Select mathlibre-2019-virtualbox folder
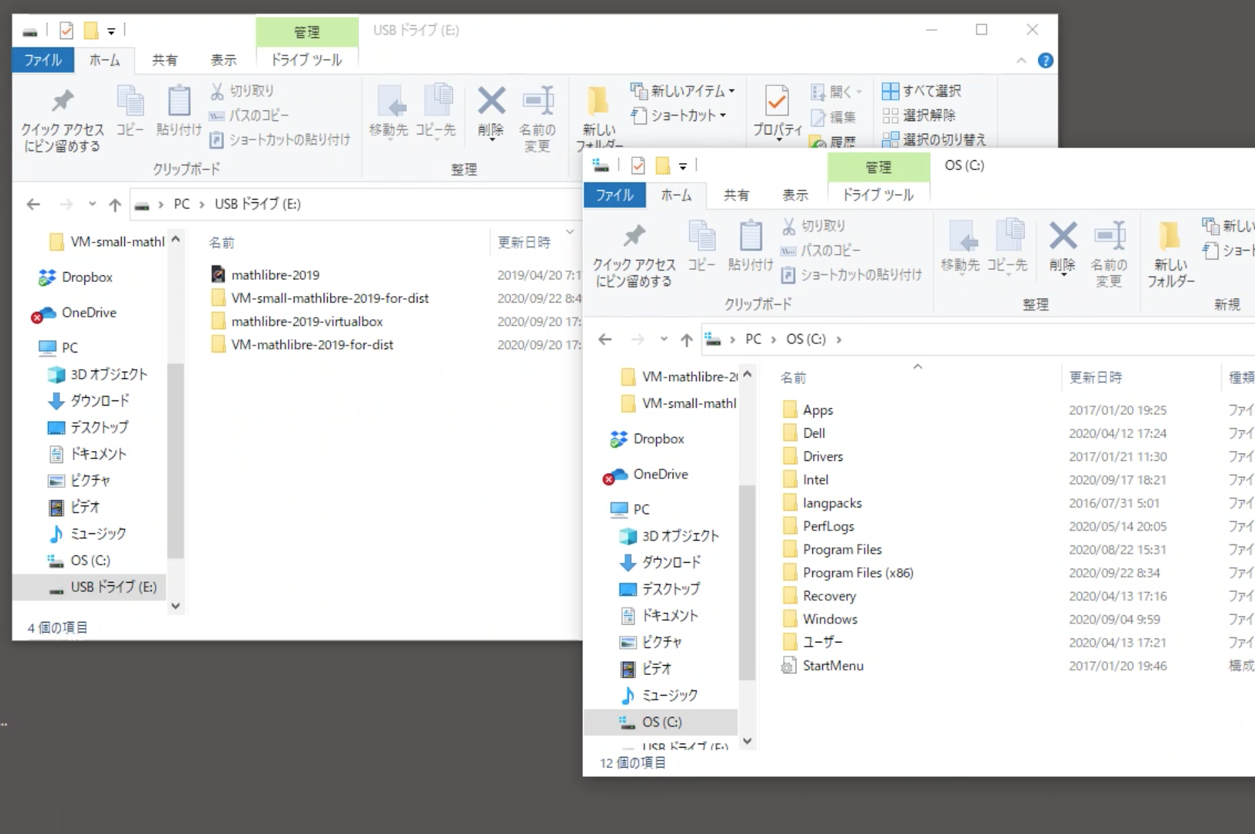This screenshot has width=1255, height=834. (x=307, y=321)
